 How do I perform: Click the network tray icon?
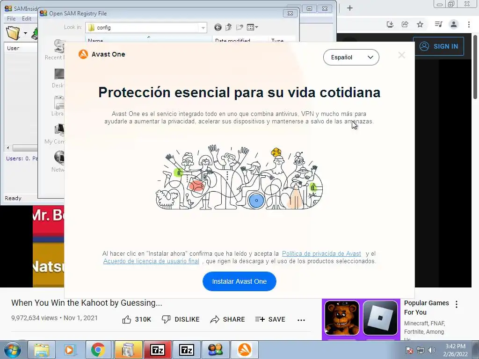(421, 350)
